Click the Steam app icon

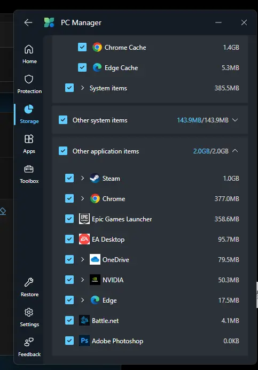click(95, 178)
